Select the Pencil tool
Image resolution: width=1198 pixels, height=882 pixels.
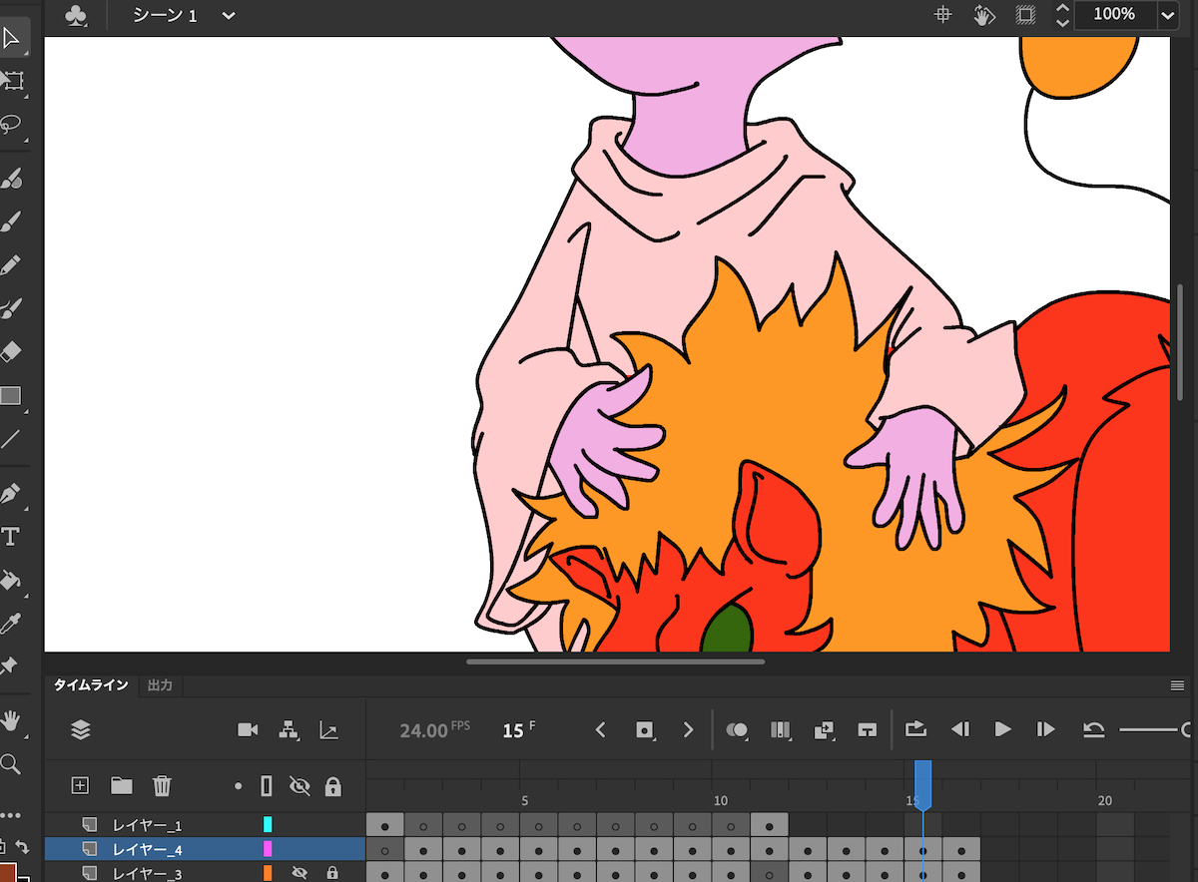[12, 265]
